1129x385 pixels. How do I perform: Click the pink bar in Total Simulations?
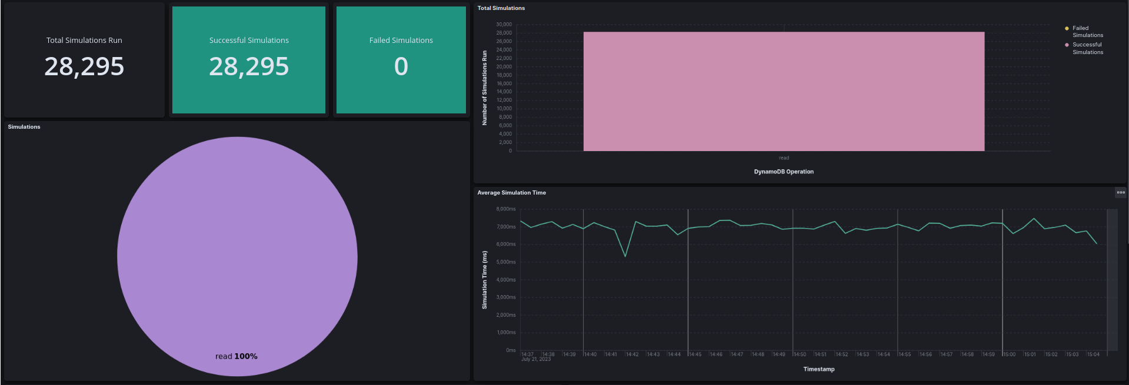coord(784,91)
